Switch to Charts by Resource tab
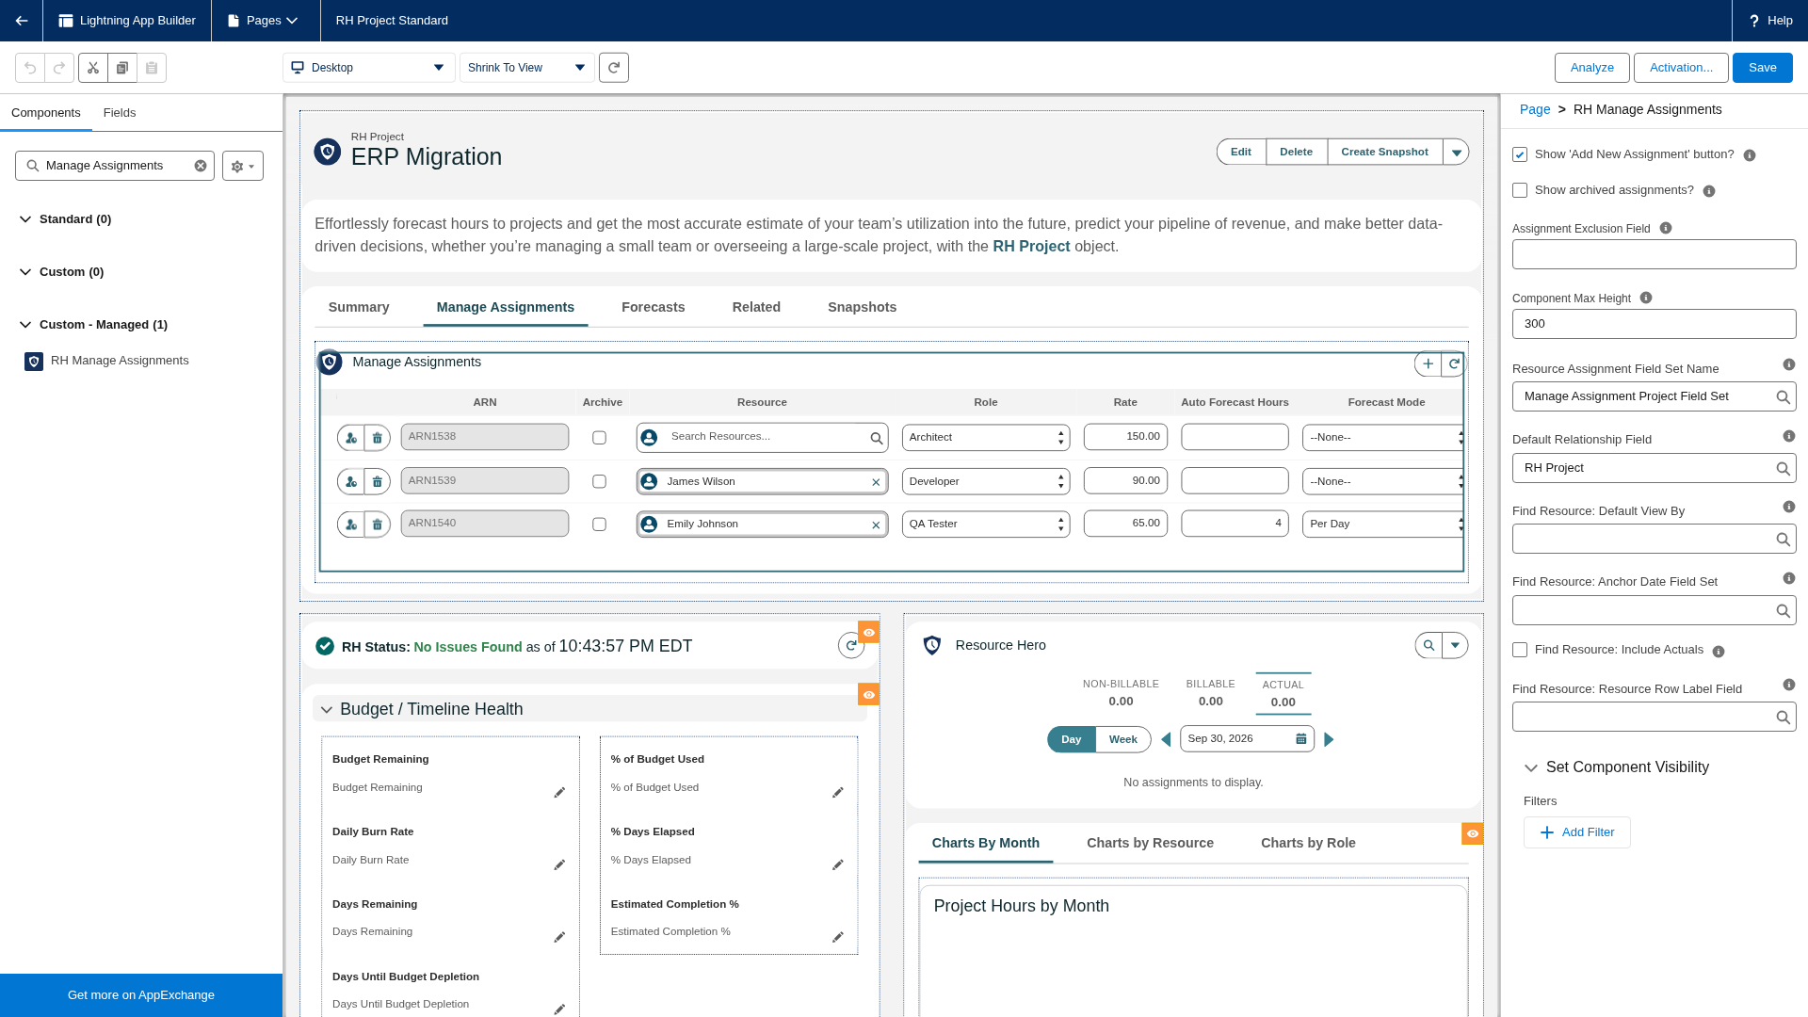The height and width of the screenshot is (1017, 1808). point(1150,844)
